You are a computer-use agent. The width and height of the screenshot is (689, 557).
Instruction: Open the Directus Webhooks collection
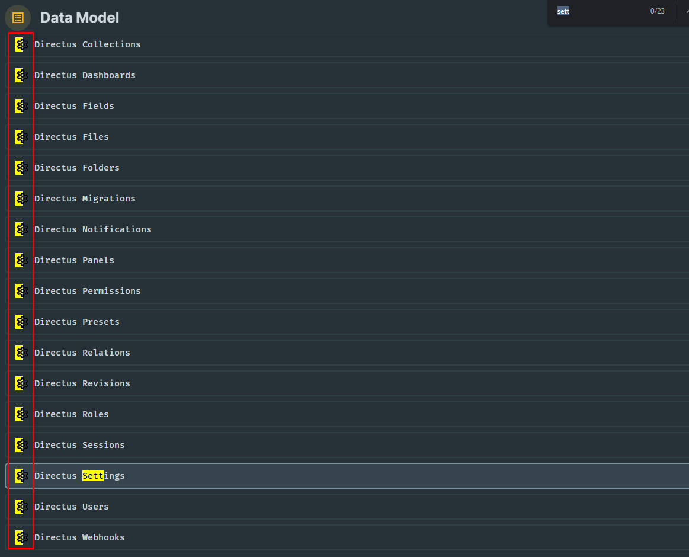(347, 537)
